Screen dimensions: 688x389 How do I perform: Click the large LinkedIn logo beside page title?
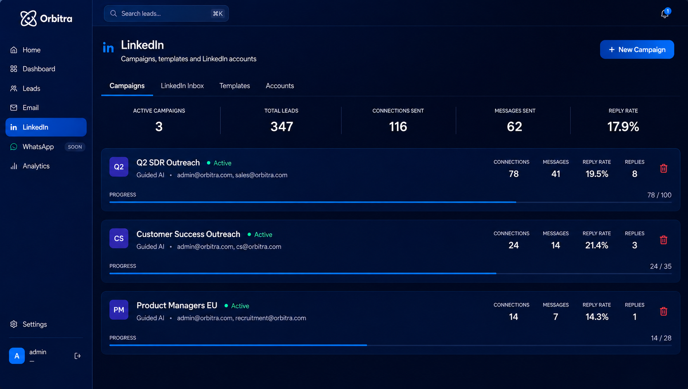pos(108,48)
